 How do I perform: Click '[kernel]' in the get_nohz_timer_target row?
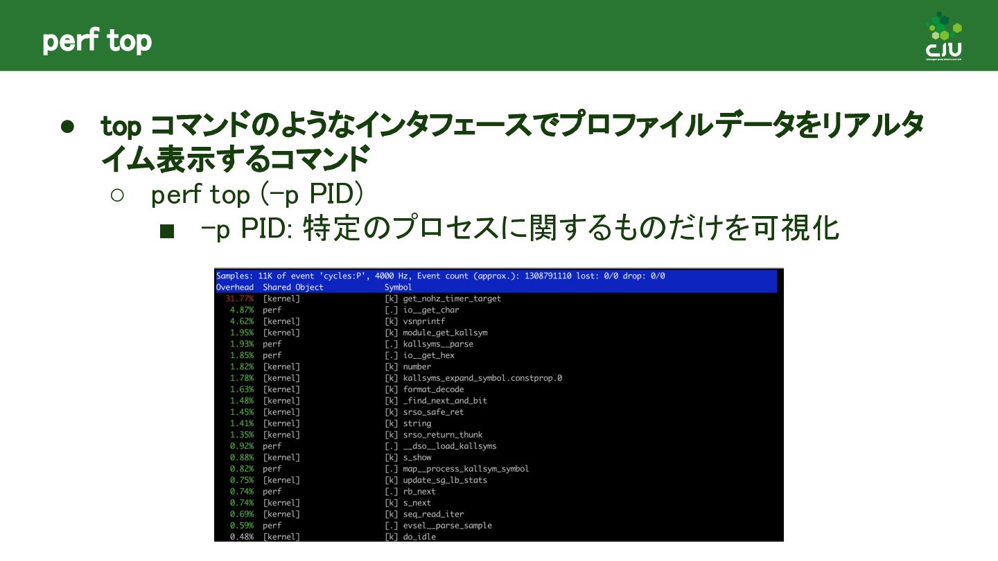[x=281, y=299]
